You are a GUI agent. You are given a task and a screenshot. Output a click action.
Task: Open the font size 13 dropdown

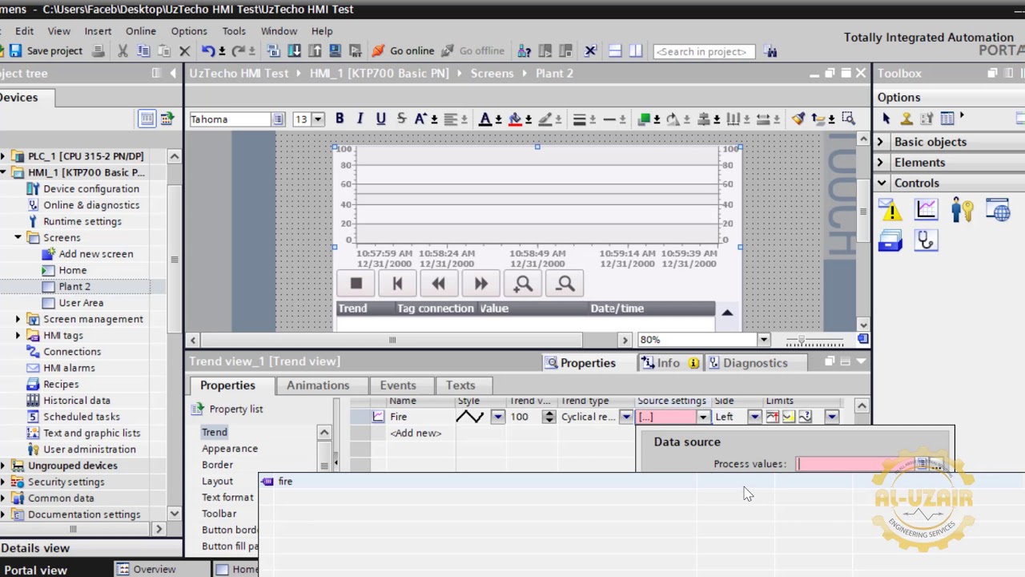(318, 119)
